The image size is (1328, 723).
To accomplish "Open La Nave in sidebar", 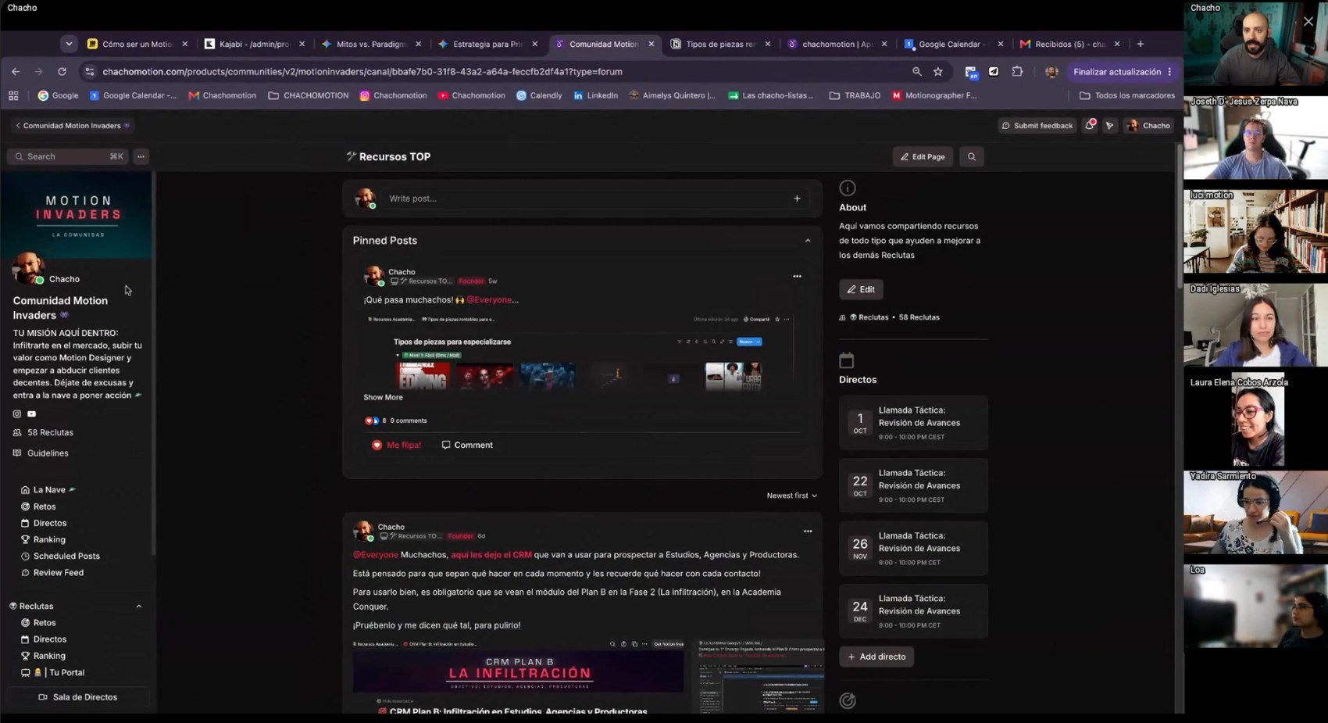I will pyautogui.click(x=48, y=489).
